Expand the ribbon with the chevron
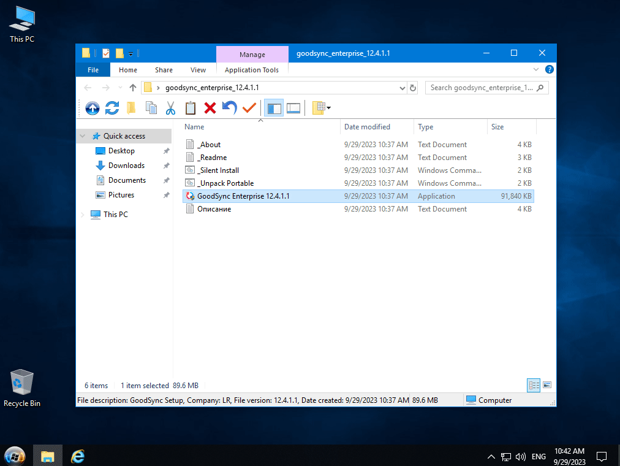Screen dimensions: 620x466 coord(536,70)
